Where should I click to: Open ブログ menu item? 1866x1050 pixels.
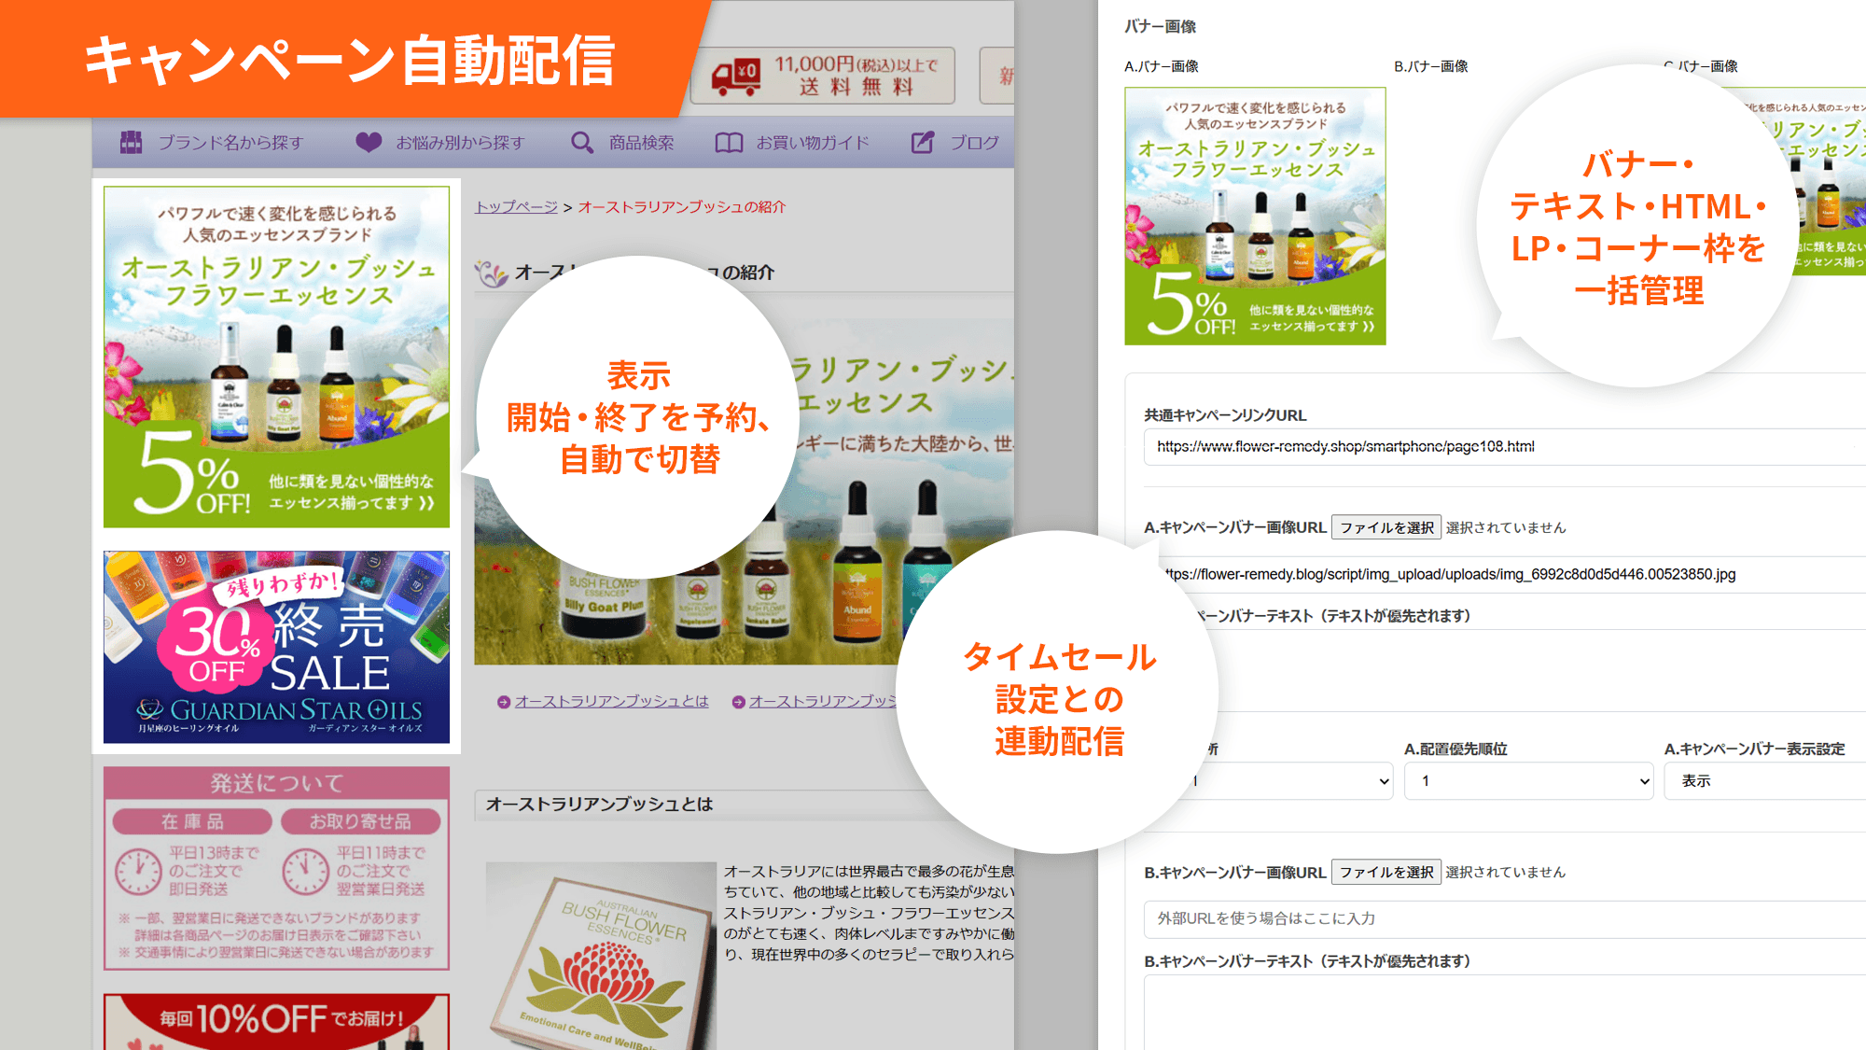coord(974,143)
